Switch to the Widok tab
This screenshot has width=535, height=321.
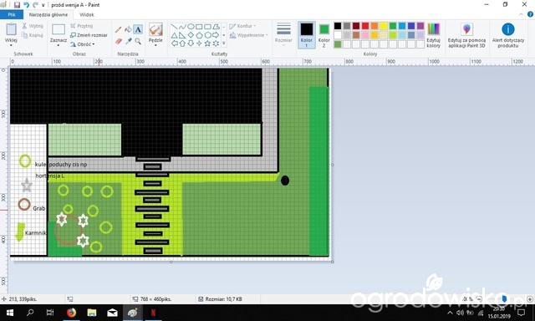coord(87,15)
